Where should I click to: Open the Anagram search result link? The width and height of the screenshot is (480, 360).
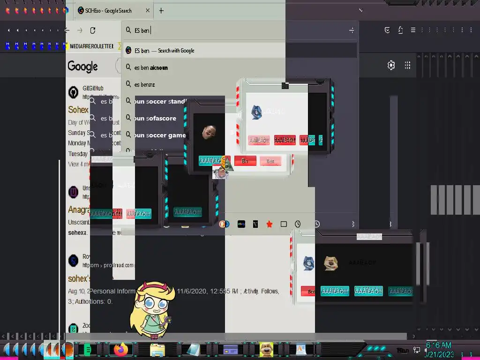(79, 210)
